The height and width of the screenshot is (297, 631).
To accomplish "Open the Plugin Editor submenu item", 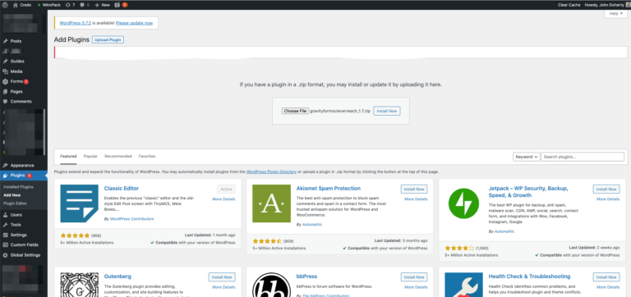I will pos(15,203).
